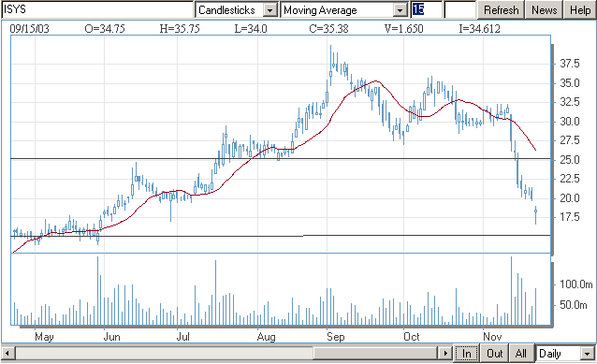Click the 35.0 price axis label
The height and width of the screenshot is (364, 597).
click(x=570, y=83)
